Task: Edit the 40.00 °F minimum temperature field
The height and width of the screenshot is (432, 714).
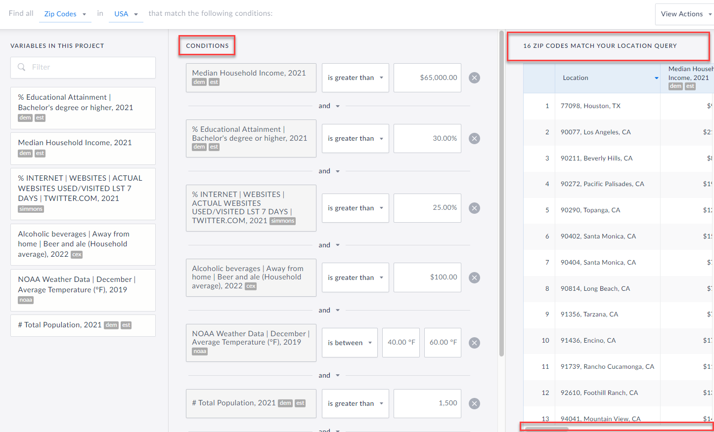Action: pyautogui.click(x=401, y=343)
